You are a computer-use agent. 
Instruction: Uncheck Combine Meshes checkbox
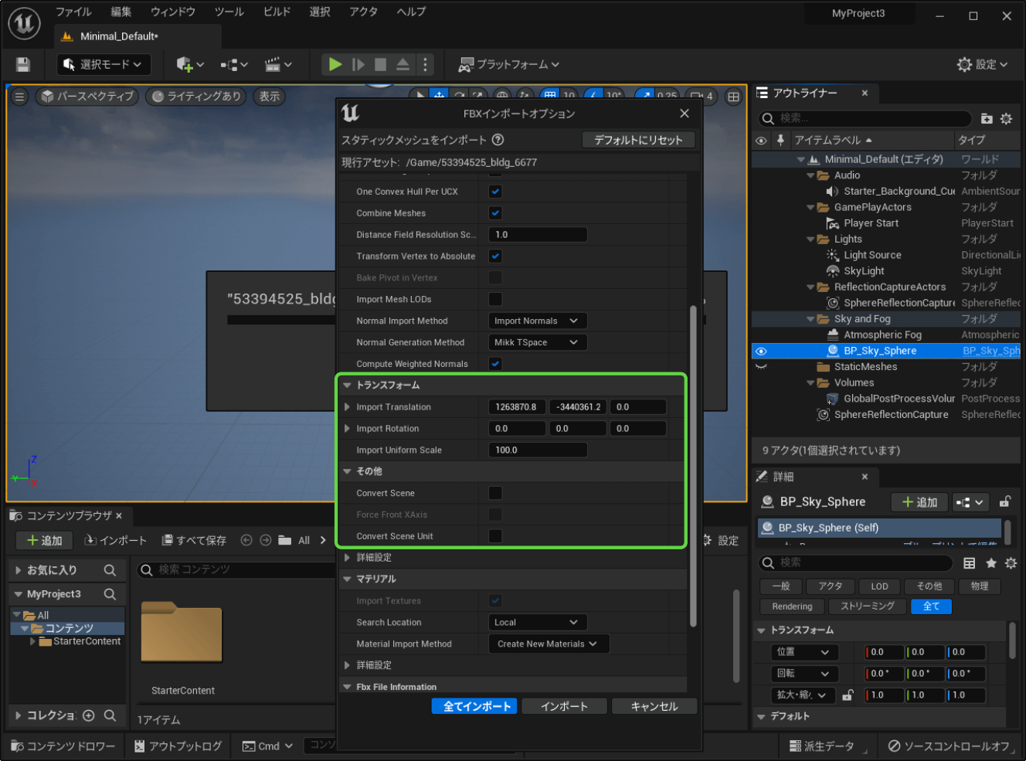495,212
